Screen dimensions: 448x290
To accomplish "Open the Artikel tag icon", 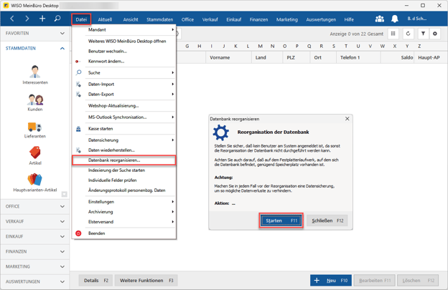I will click(34, 152).
